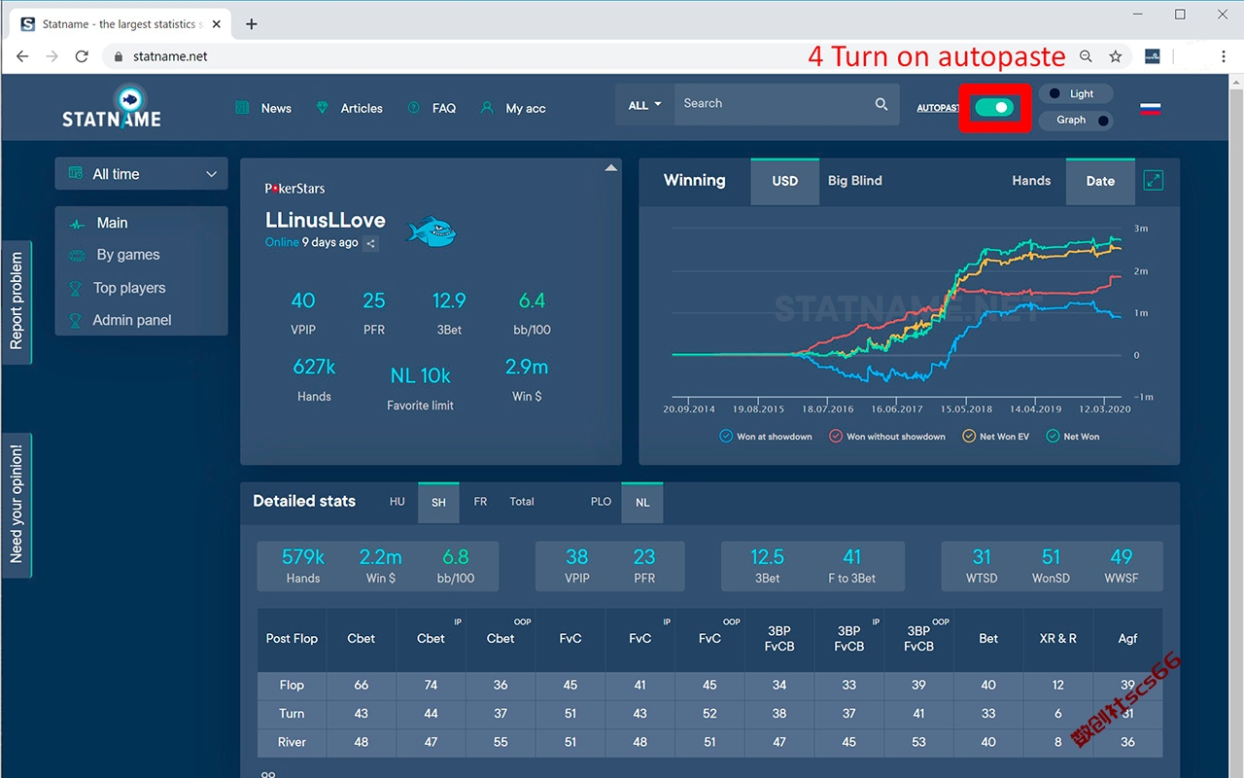Select the HU tab in Detailed stats
This screenshot has width=1244, height=778.
[397, 502]
